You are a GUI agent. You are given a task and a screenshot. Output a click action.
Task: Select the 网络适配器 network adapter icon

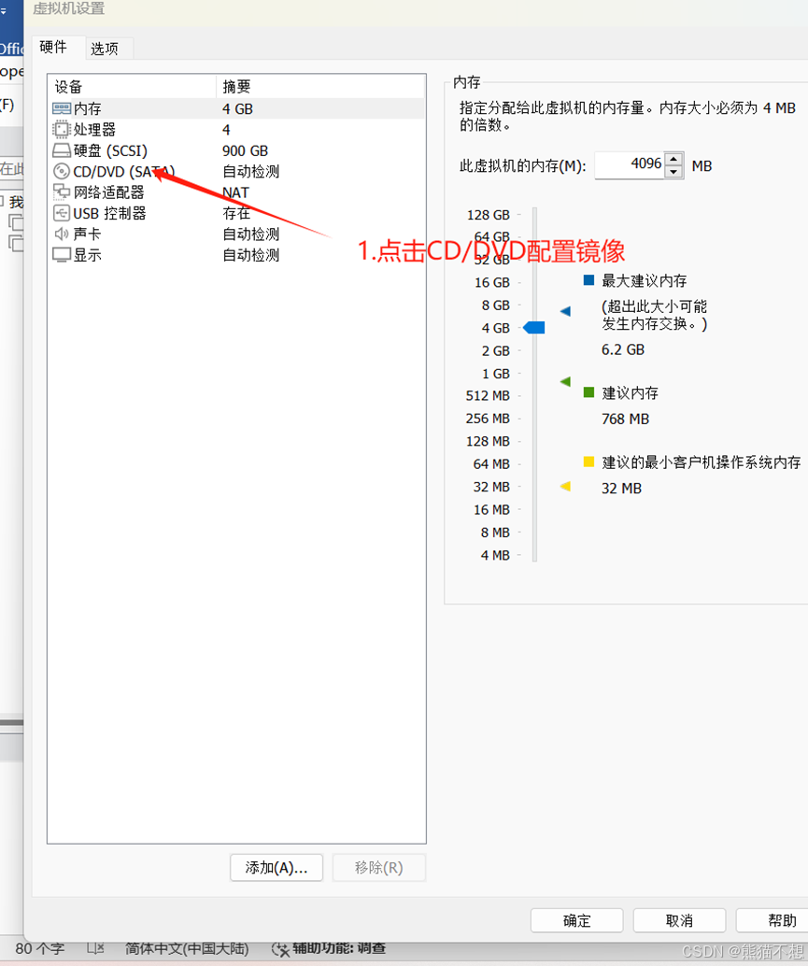pyautogui.click(x=62, y=192)
